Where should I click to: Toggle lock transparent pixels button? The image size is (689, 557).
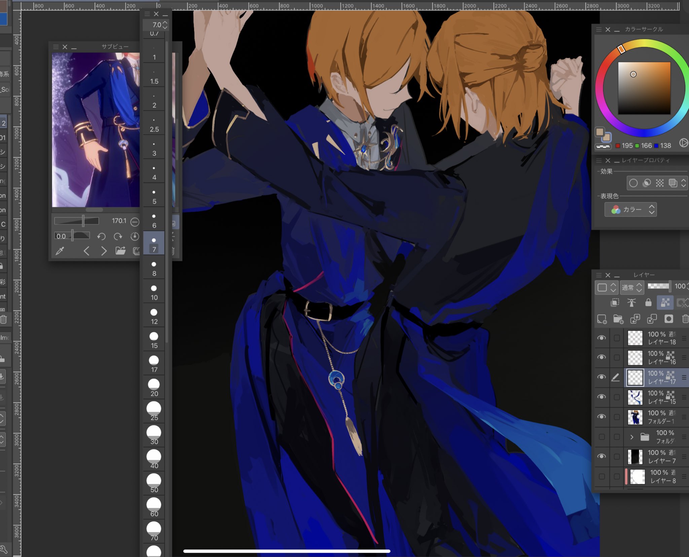click(665, 303)
